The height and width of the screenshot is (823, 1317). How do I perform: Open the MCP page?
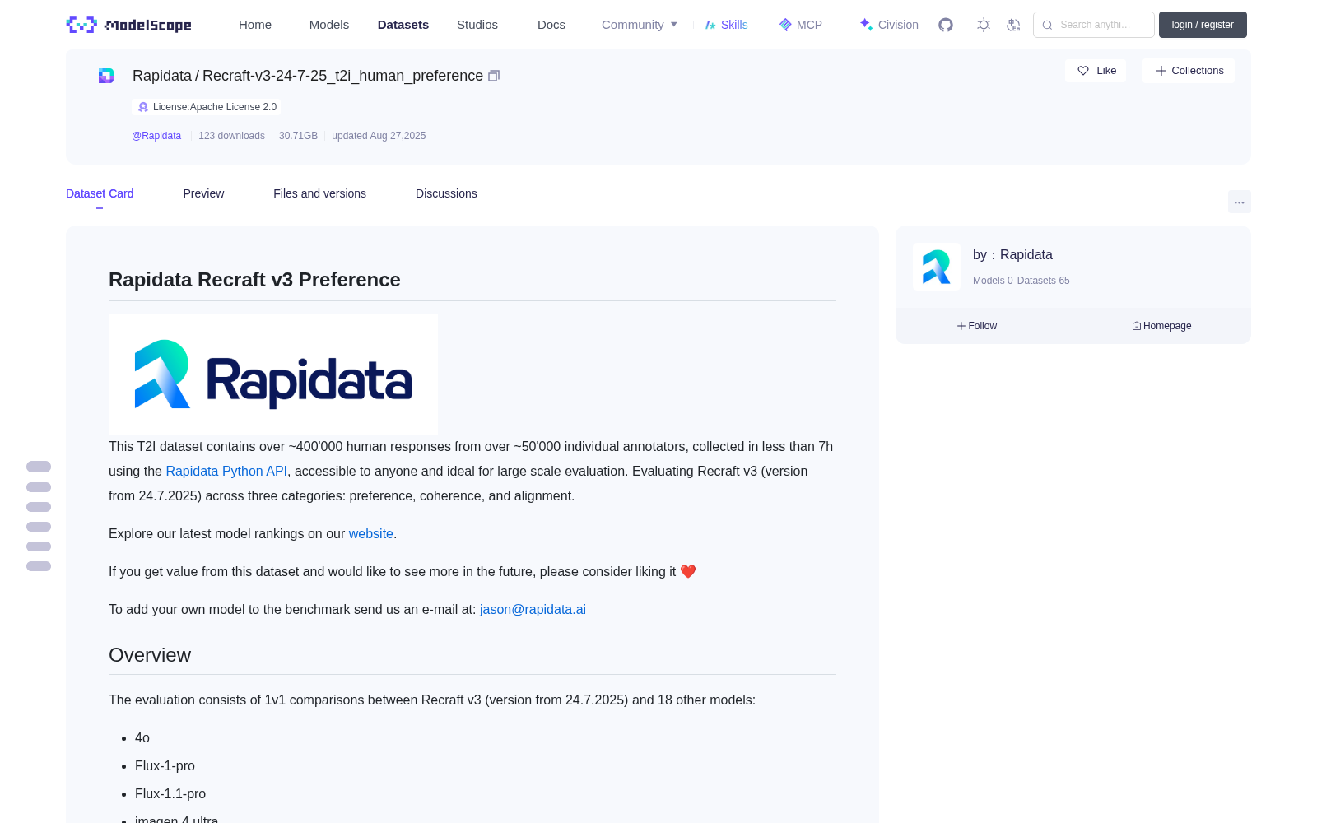coord(801,25)
